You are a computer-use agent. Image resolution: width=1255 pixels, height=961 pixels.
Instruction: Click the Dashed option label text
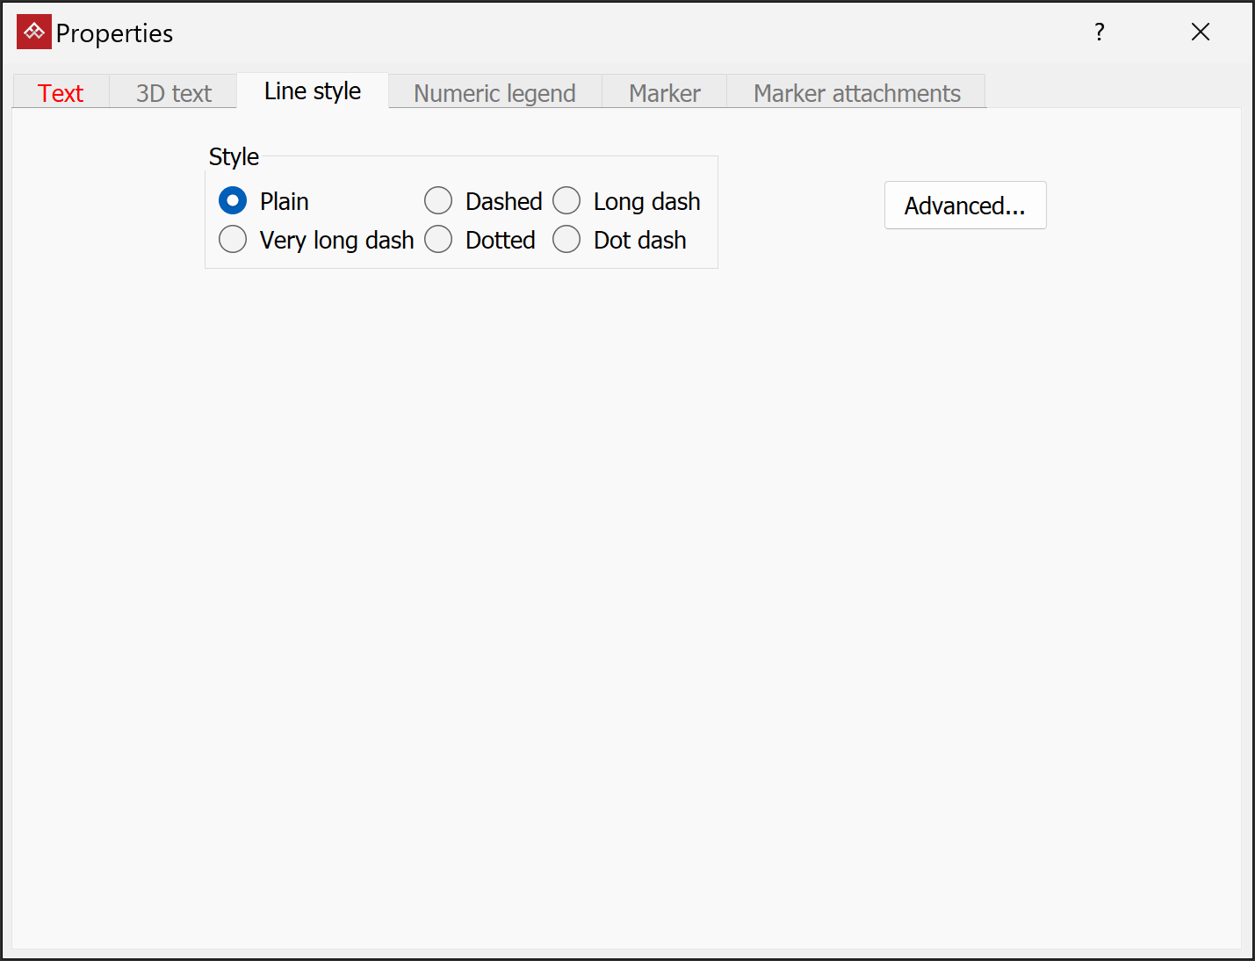503,202
